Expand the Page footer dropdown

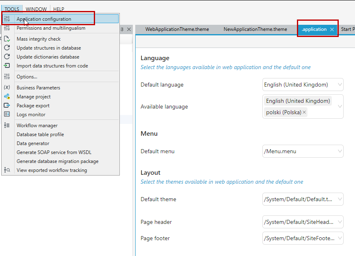click(x=340, y=238)
